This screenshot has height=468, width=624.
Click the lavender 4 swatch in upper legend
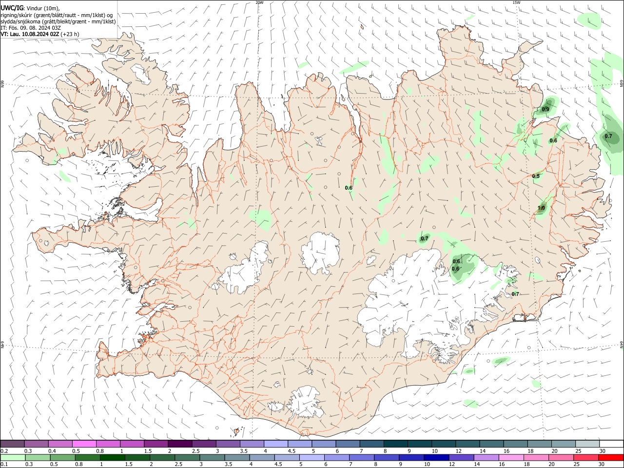coord(276,444)
